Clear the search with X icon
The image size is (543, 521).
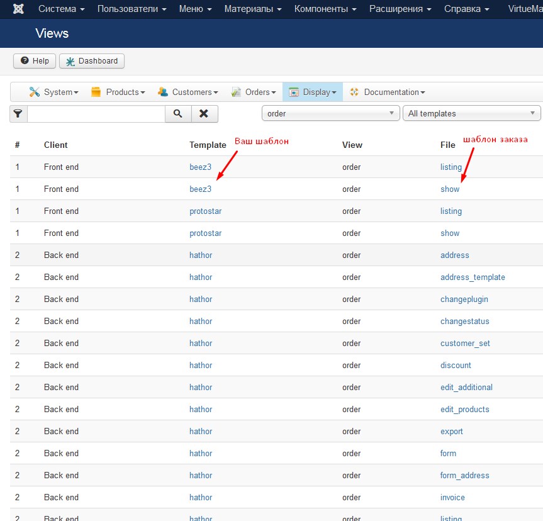click(204, 114)
